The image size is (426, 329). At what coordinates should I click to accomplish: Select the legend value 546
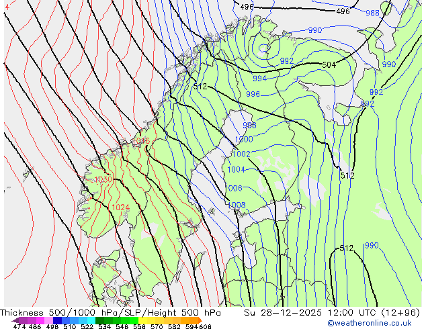122,326
